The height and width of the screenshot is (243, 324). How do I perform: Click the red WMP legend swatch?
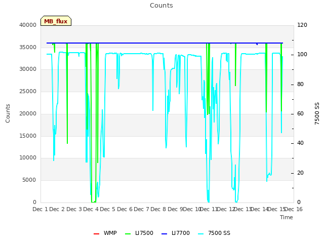click(97, 234)
